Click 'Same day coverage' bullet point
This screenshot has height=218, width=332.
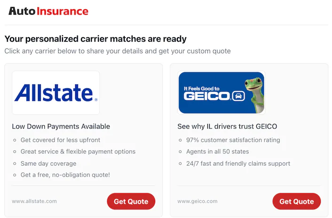(x=48, y=163)
